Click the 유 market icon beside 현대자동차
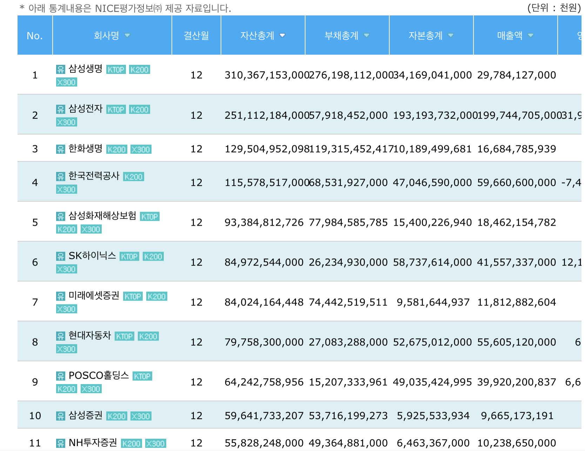Image resolution: width=585 pixels, height=451 pixels. tap(61, 336)
